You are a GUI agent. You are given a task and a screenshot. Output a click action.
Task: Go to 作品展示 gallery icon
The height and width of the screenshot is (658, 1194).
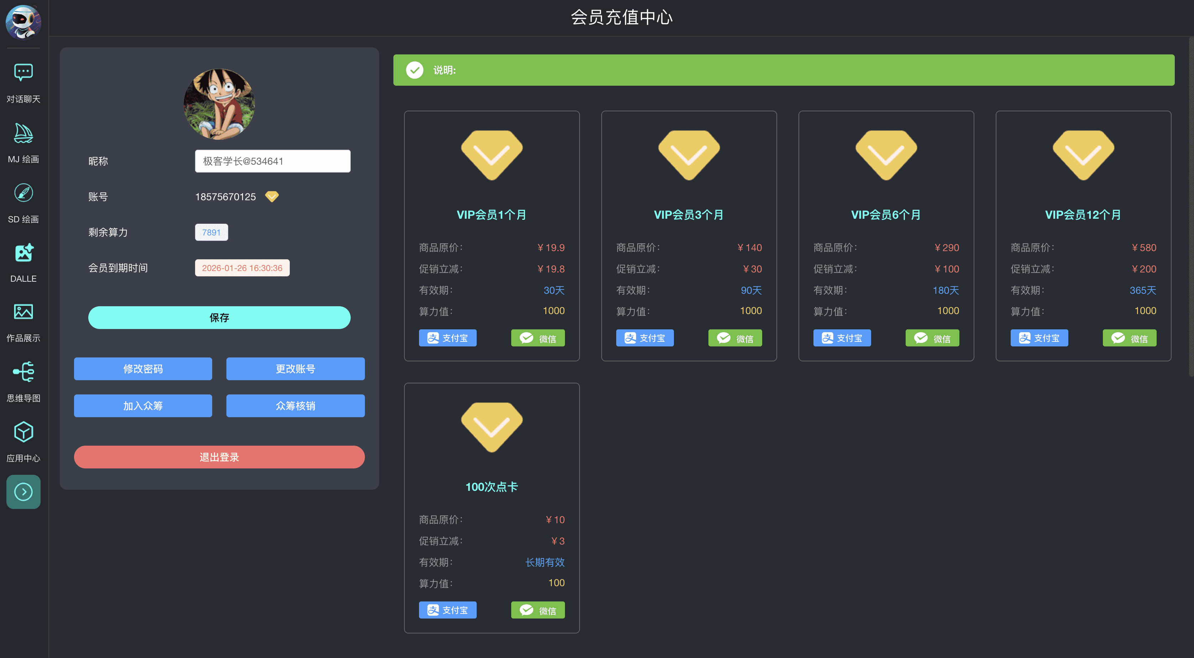pyautogui.click(x=23, y=312)
